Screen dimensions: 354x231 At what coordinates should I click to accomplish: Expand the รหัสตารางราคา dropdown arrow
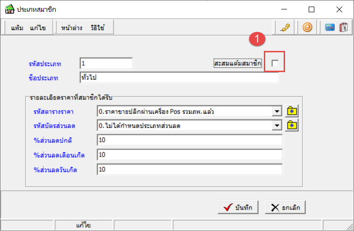pyautogui.click(x=277, y=112)
